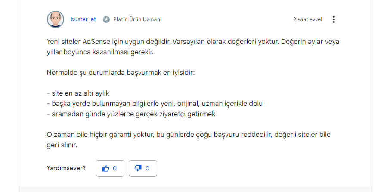Click the thumbs-up helpful icon
The width and height of the screenshot is (381, 192).
click(105, 168)
